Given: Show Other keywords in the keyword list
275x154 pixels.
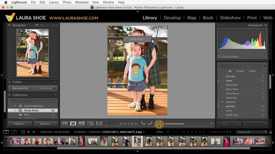Looking at the screenshot, I should (252, 71).
